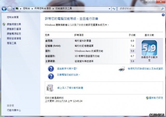
Task: Click the 遊戲圖形 row label
Action: tap(50, 56)
